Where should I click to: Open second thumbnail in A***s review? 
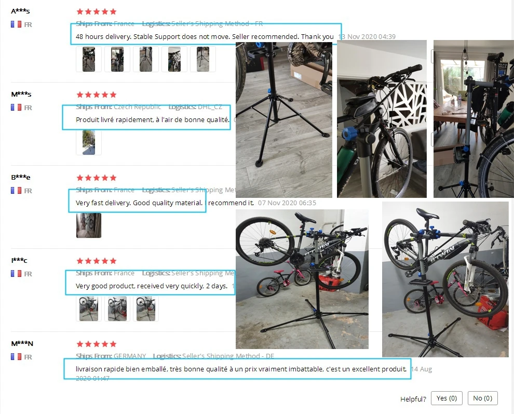click(x=117, y=59)
